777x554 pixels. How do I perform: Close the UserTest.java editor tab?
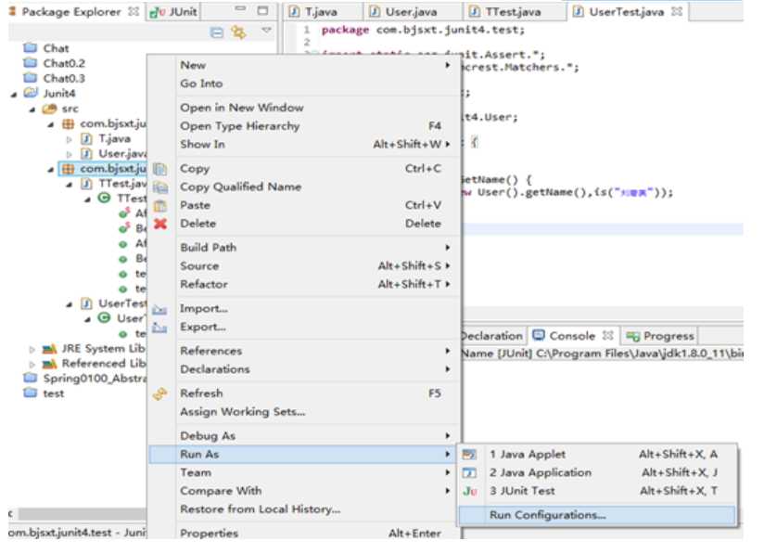pyautogui.click(x=677, y=11)
